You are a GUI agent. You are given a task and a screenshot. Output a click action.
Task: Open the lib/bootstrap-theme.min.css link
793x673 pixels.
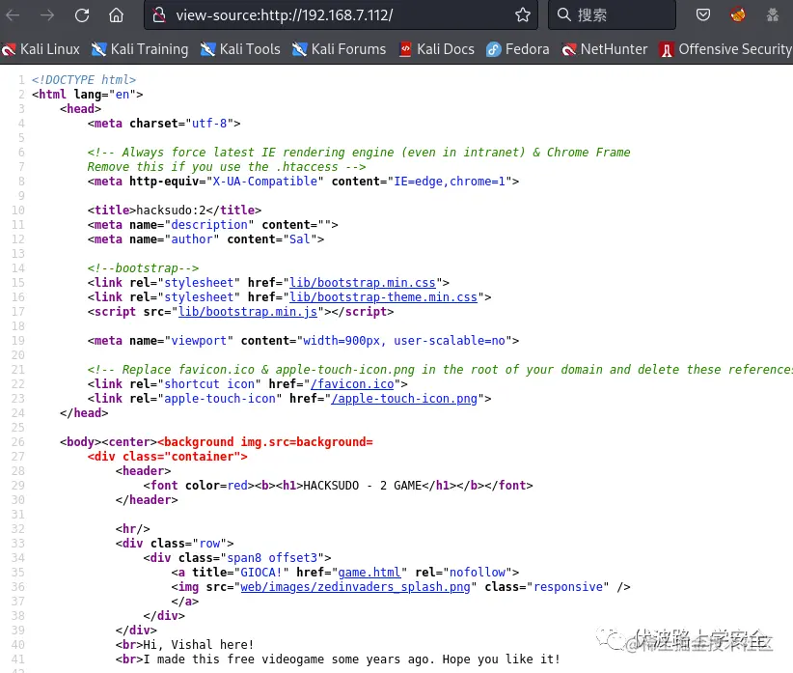point(383,297)
